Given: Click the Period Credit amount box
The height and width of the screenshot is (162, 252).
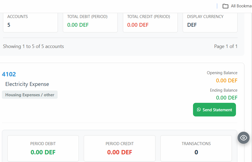Looking at the screenshot, I should pyautogui.click(x=120, y=148).
